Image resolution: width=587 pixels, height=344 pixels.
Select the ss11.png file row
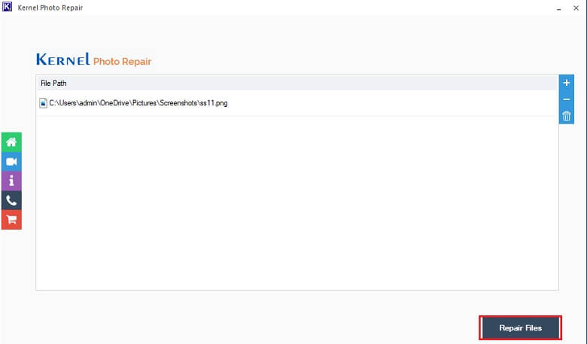(x=297, y=103)
